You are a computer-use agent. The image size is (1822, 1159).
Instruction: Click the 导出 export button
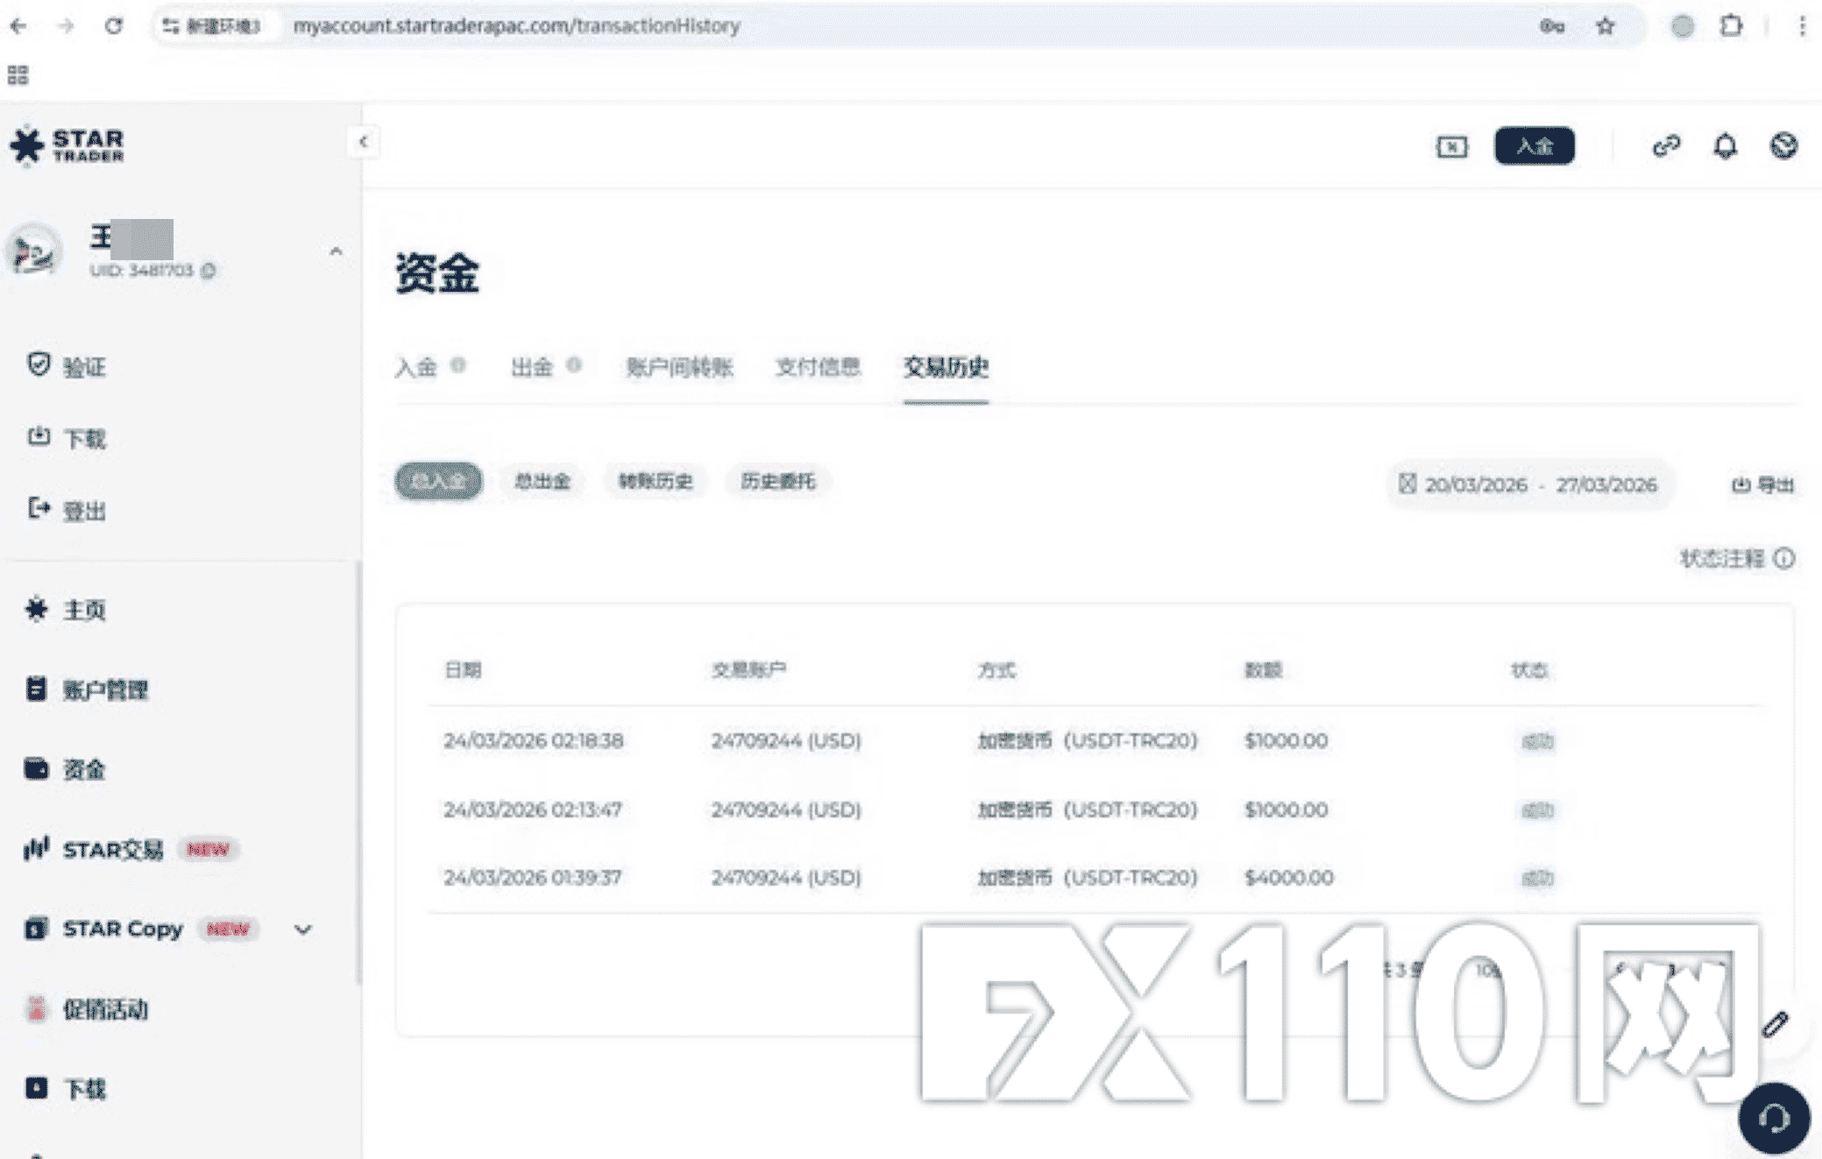1762,484
